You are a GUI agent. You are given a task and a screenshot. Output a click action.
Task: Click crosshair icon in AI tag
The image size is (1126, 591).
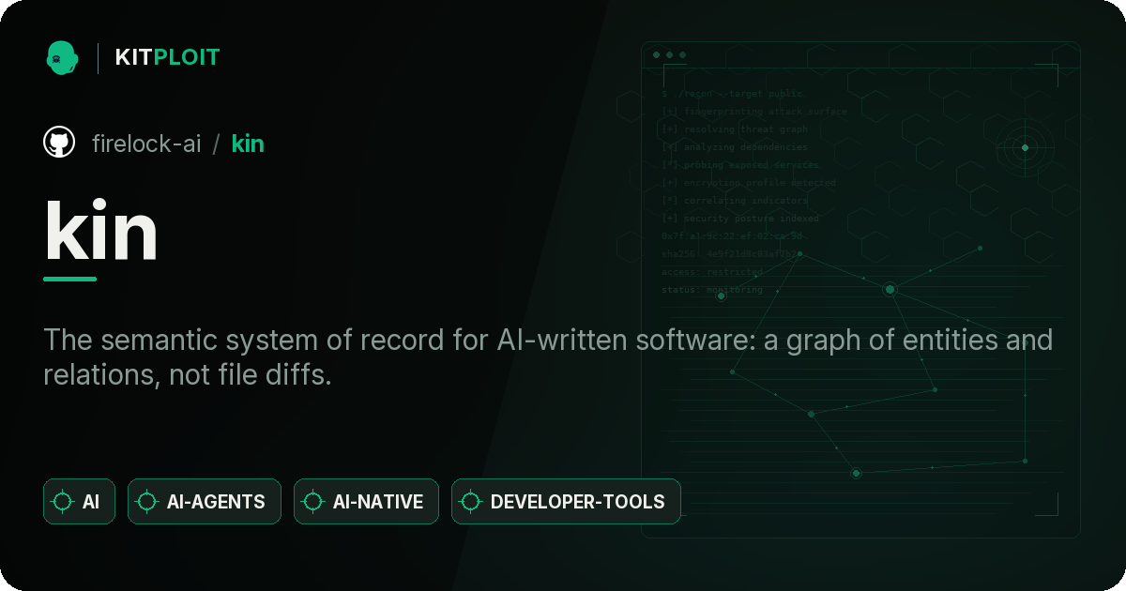pos(63,502)
